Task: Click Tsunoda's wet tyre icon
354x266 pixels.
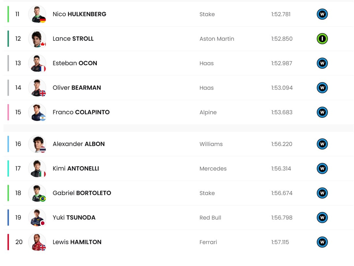Action: pyautogui.click(x=322, y=218)
